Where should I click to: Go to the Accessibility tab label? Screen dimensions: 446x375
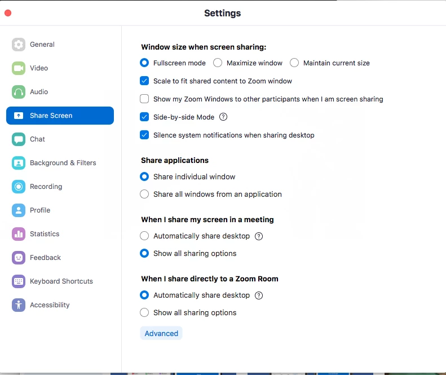[x=50, y=305]
